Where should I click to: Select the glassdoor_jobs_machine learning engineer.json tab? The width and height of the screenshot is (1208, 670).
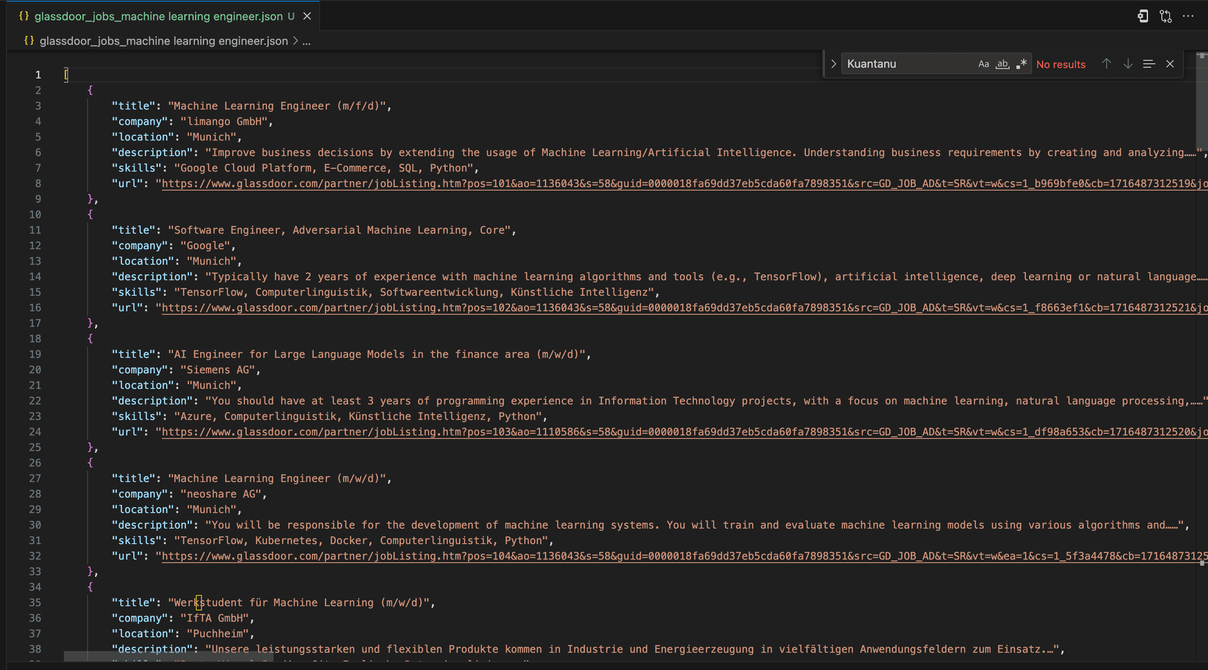pyautogui.click(x=158, y=16)
